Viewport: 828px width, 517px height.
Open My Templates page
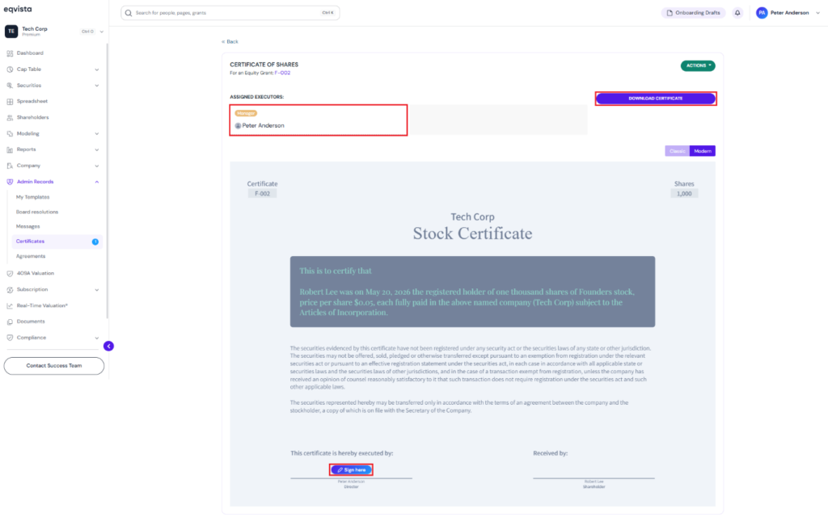click(32, 197)
